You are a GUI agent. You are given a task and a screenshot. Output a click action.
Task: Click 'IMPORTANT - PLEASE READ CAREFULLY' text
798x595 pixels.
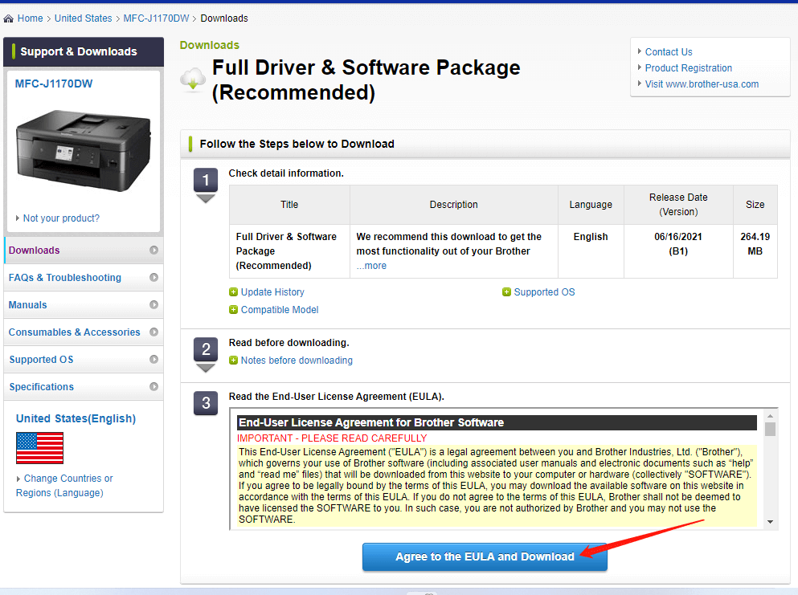pos(332,438)
